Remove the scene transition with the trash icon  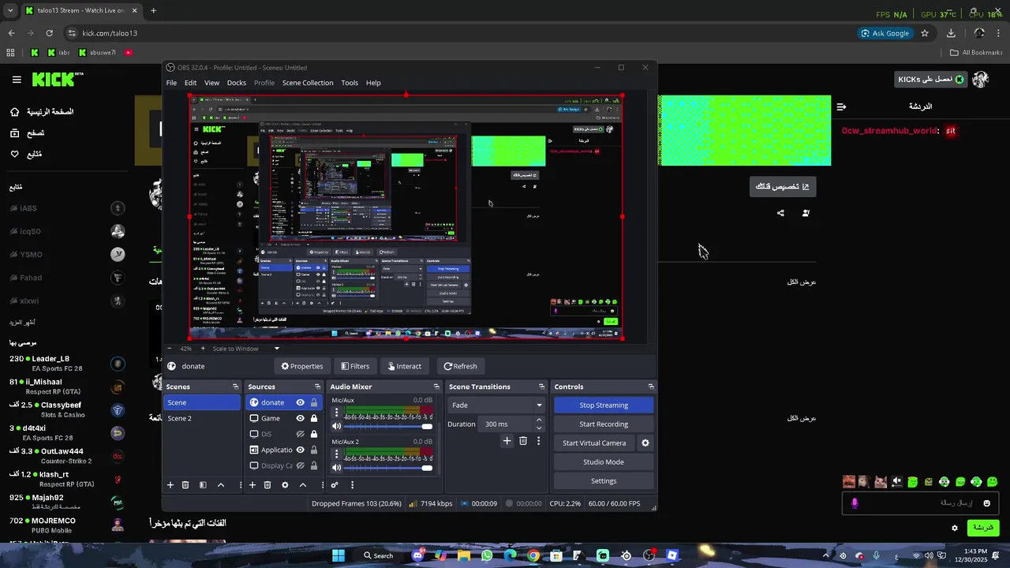click(x=523, y=441)
